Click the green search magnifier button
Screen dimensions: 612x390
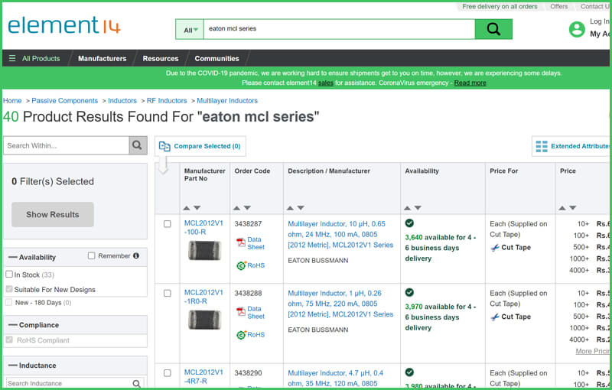493,29
